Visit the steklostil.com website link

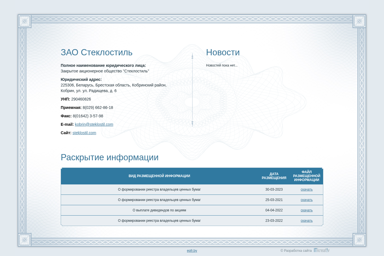pos(84,133)
